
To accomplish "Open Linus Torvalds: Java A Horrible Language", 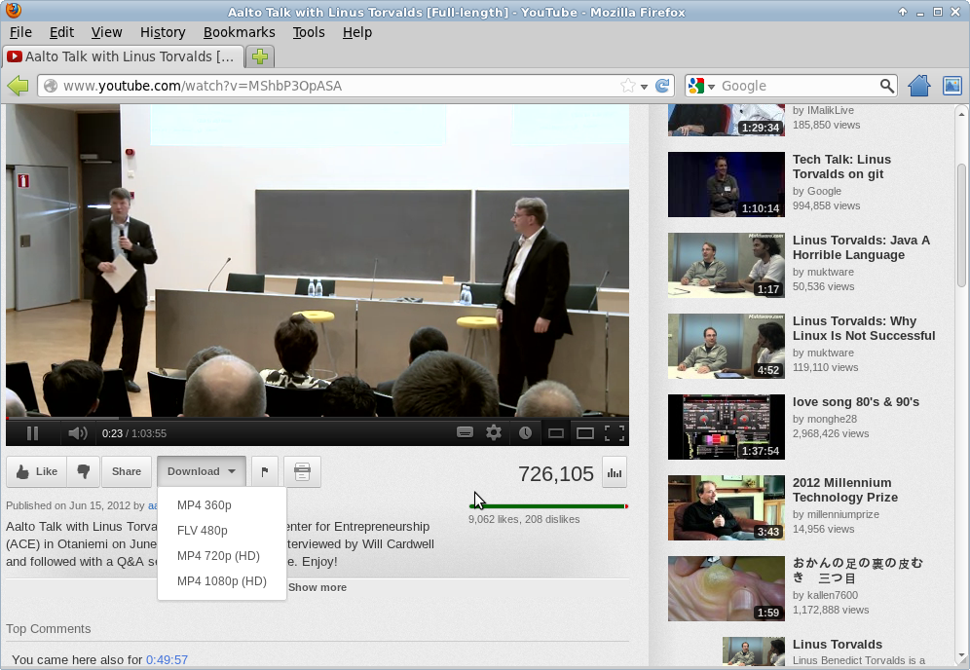I will pyautogui.click(x=861, y=247).
